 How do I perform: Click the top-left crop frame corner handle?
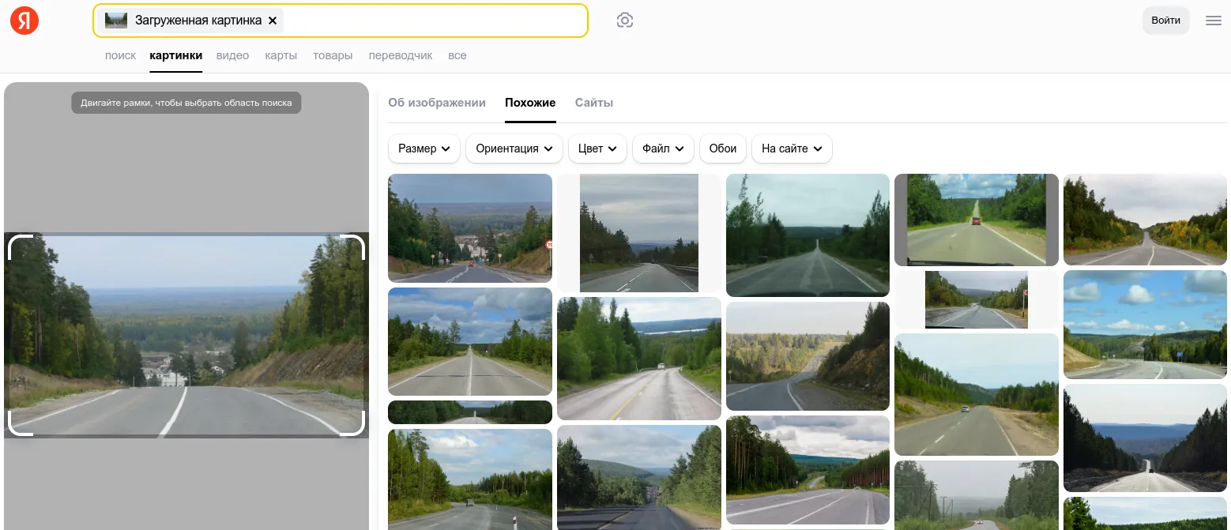pyautogui.click(x=20, y=246)
